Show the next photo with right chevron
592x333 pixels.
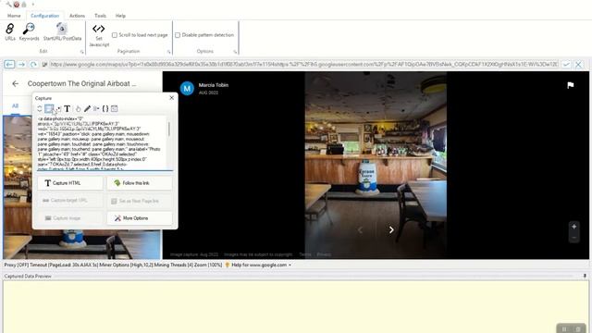(391, 230)
